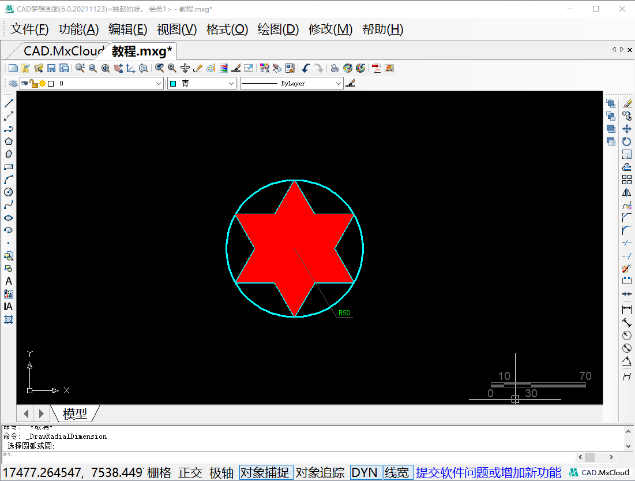
Task: Open the 文件(F) menu
Action: [x=29, y=29]
